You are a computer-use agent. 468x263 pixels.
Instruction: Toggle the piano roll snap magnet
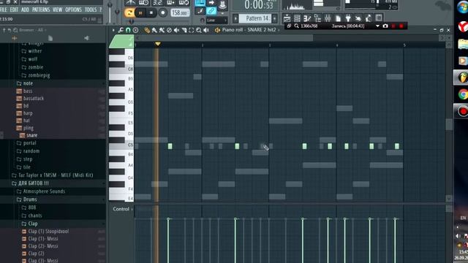pos(128,30)
